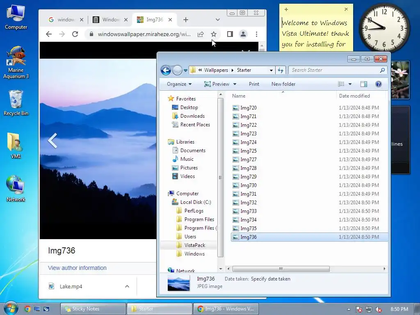Open Marine Aquarium 3 desktop shortcut
The width and height of the screenshot is (420, 315).
[x=16, y=62]
